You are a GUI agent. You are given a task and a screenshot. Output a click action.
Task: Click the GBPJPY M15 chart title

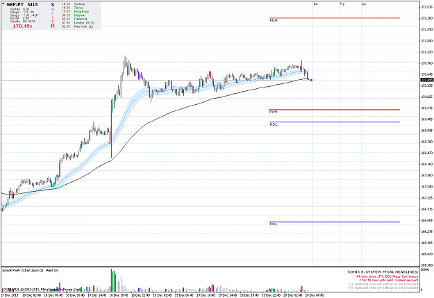point(22,4)
